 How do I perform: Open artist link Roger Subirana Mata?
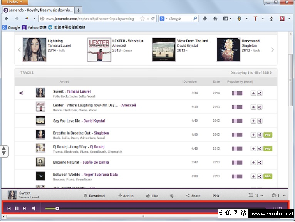(x=101, y=175)
